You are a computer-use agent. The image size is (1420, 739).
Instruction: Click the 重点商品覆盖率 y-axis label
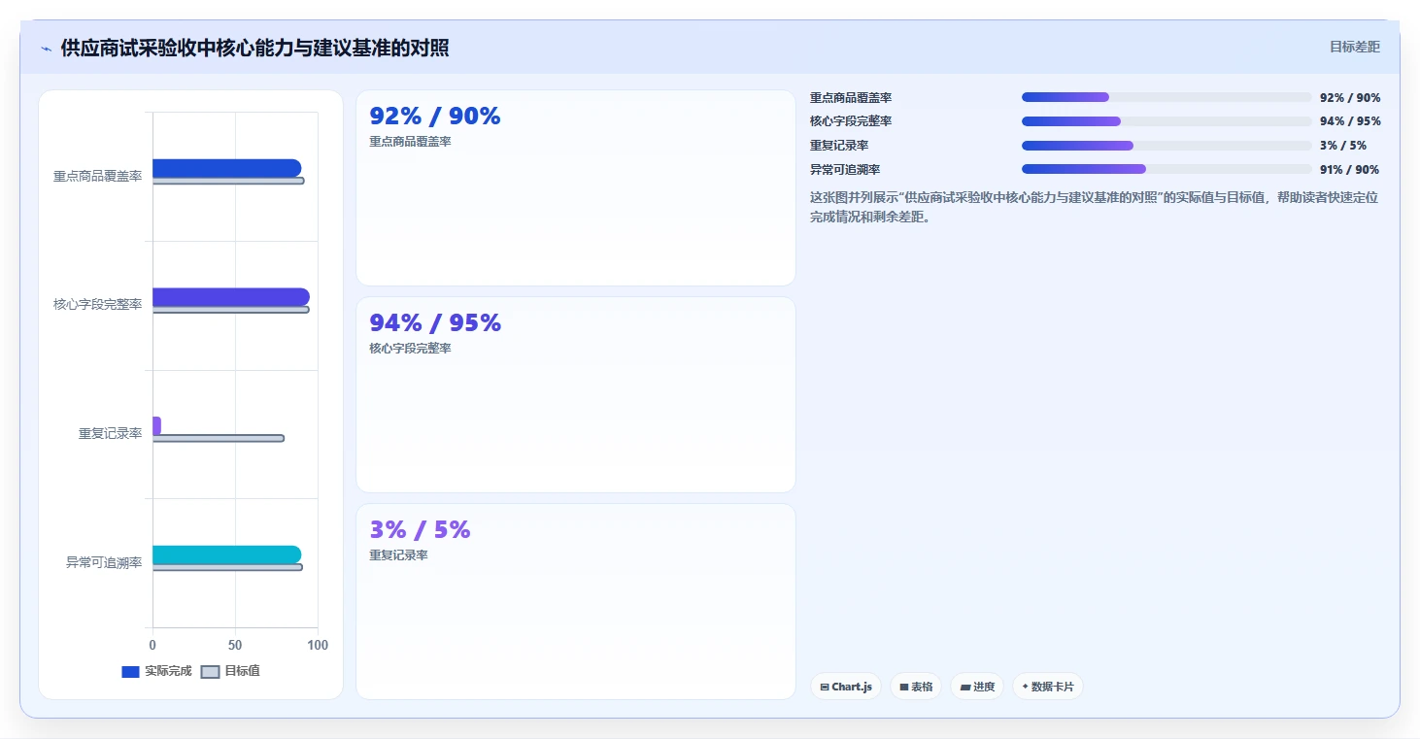click(x=97, y=176)
